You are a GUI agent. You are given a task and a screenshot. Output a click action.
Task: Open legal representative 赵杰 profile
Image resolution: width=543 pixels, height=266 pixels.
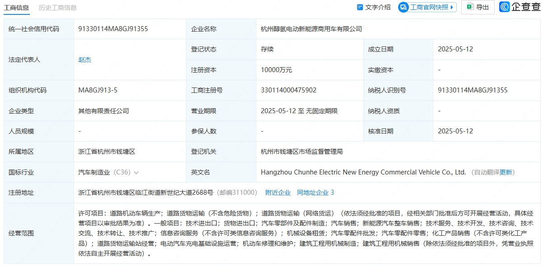(x=85, y=60)
